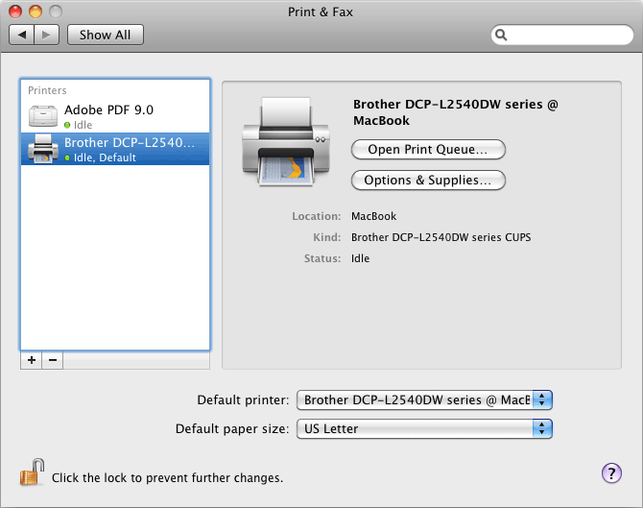
Task: Click the large printer image
Action: 286,141
